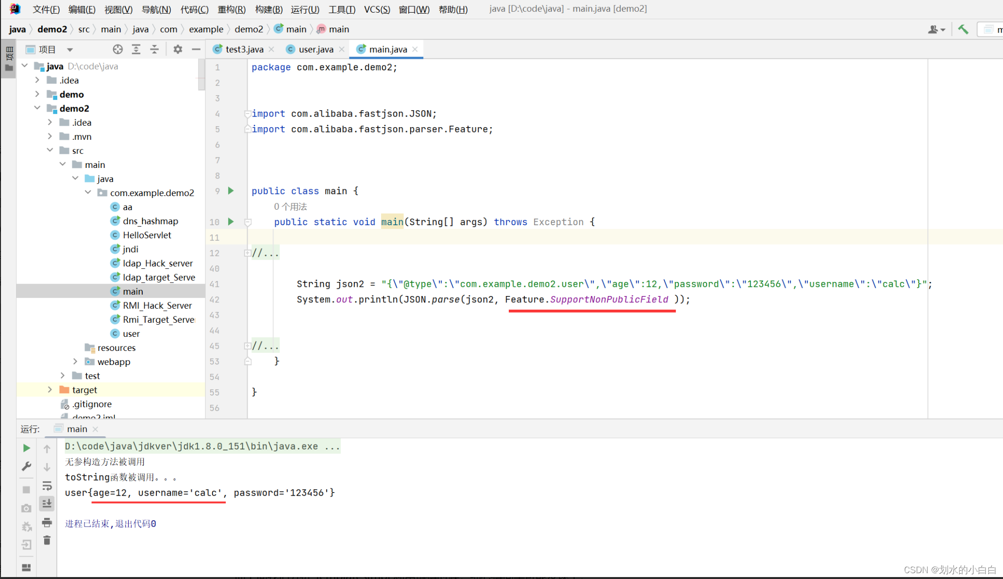
Task: Click demo2 in the breadcrumb path
Action: [52, 29]
